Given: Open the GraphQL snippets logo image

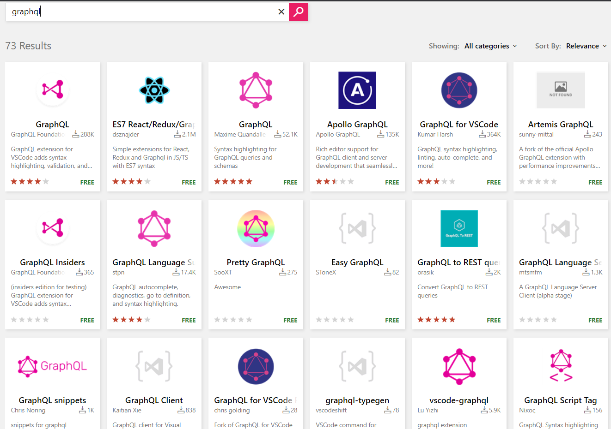Looking at the screenshot, I should tap(53, 366).
